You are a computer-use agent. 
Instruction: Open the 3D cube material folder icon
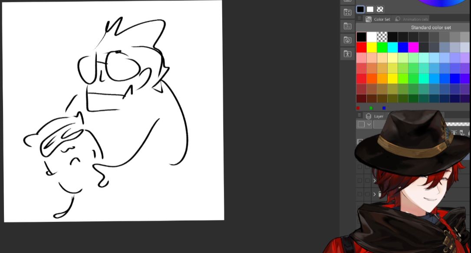(348, 40)
